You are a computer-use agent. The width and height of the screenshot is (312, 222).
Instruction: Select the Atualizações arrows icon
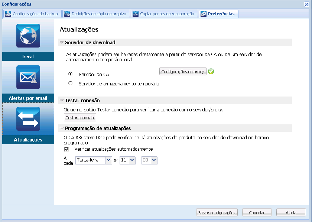coord(28,119)
